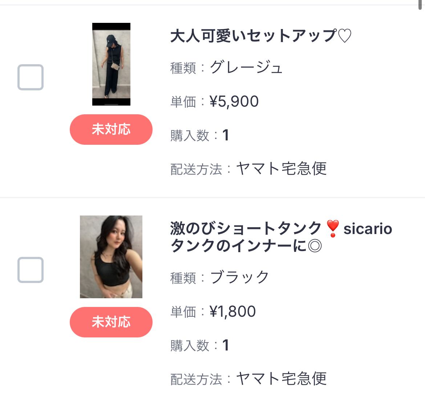425x406 pixels.
Task: Click the ¥5,900 unit price
Action: 234,102
